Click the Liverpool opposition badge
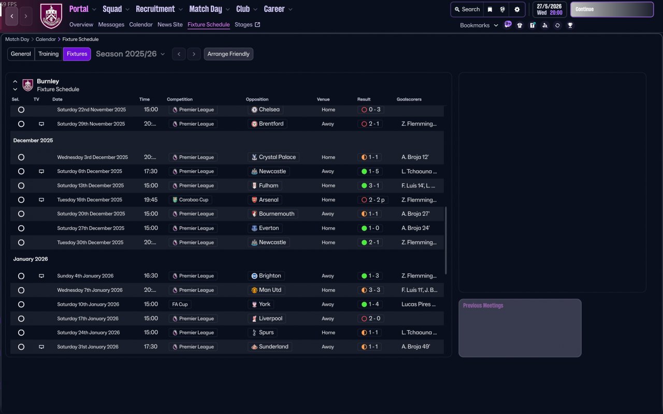Screen dimensions: 663x414 click(254, 319)
